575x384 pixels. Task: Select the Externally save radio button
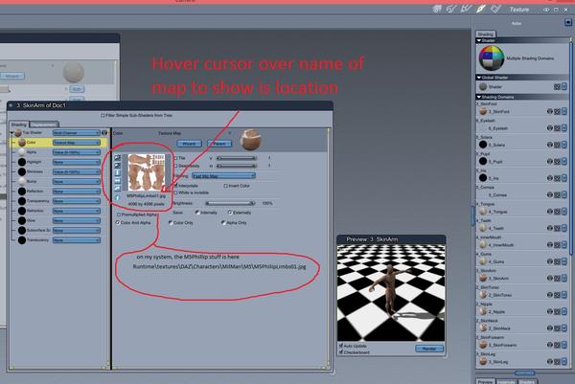(230, 213)
